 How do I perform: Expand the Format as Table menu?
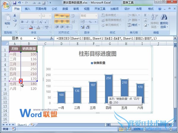point(112,20)
